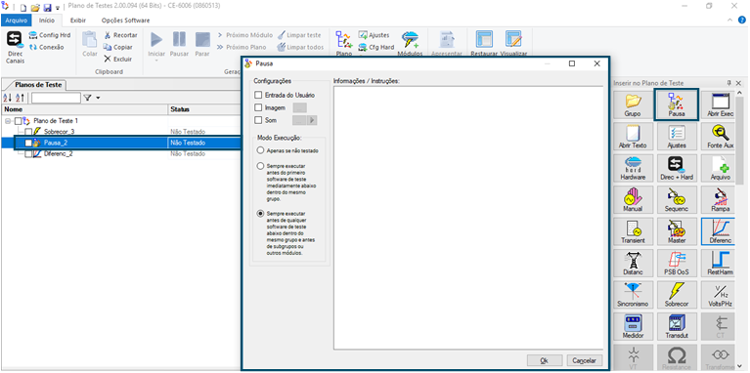Insert a Pausa module from panel
This screenshot has width=750, height=373.
click(677, 105)
